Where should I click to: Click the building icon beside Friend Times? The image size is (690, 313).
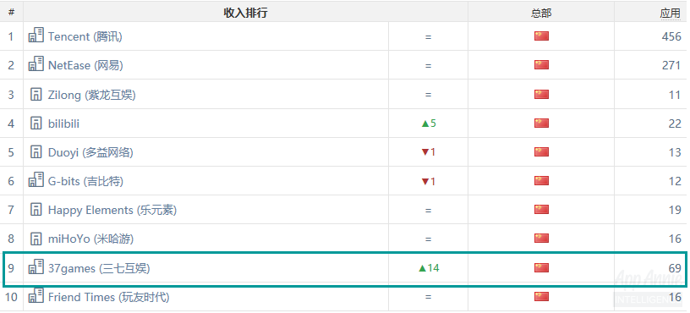tap(36, 295)
